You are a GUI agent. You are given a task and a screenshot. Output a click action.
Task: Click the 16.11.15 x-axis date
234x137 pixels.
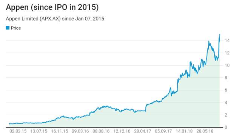[60, 131]
